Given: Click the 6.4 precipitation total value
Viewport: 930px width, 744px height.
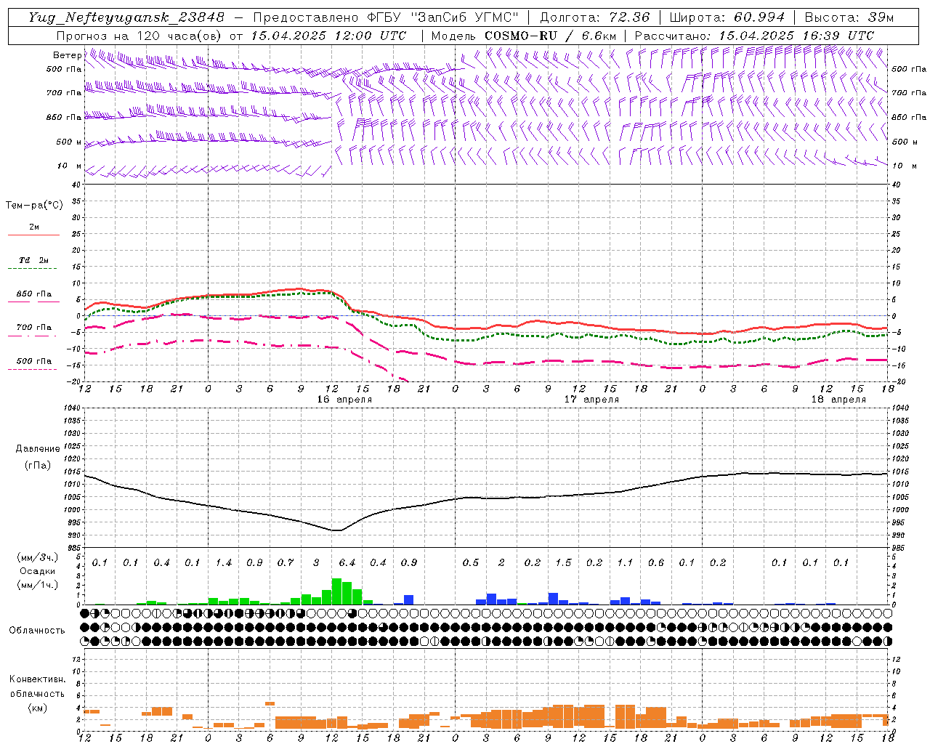Looking at the screenshot, I should pos(347,563).
